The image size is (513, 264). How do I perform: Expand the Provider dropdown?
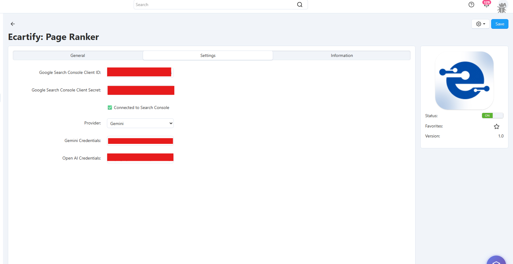pyautogui.click(x=140, y=124)
